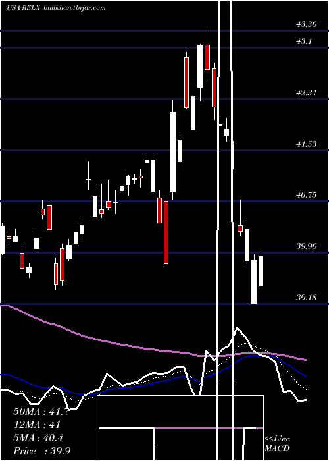This screenshot has width=329, height=461.
Task: Click the 5MA : 40.4 value
Action: pos(38,438)
